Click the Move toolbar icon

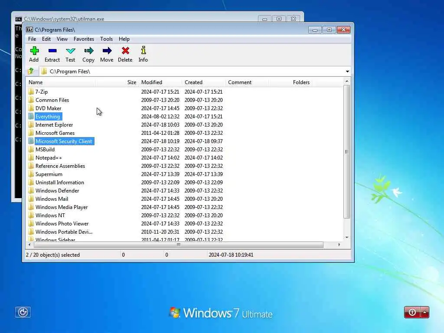tap(107, 51)
